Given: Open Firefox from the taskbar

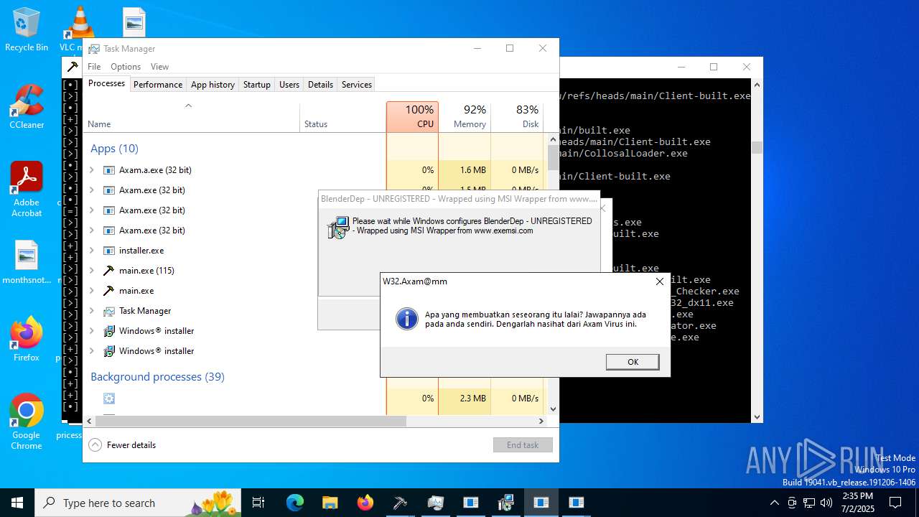Looking at the screenshot, I should point(365,503).
